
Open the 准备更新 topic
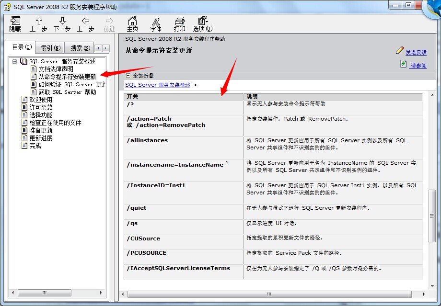point(41,130)
